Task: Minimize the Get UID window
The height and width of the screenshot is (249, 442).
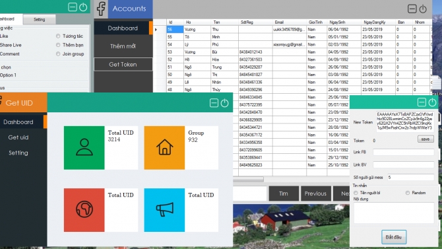Action: 214,103
